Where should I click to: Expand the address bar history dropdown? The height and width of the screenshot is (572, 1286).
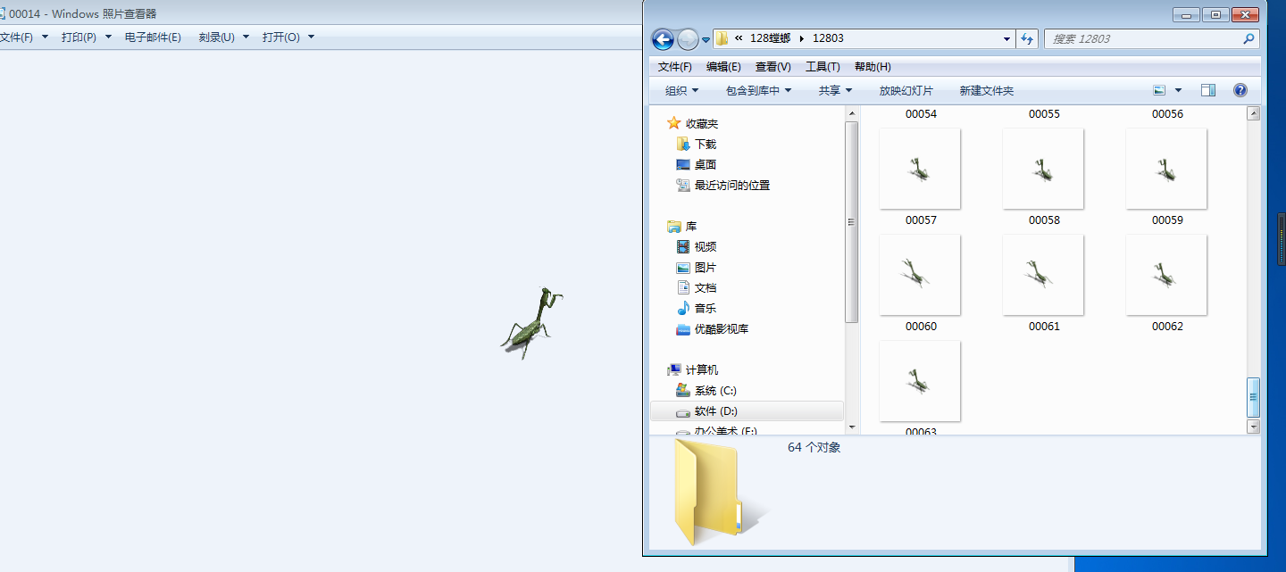pos(1006,38)
